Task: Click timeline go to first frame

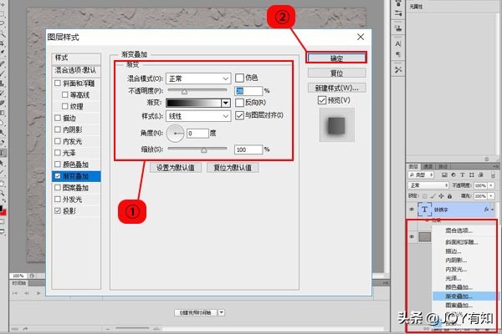Action: [x=15, y=293]
